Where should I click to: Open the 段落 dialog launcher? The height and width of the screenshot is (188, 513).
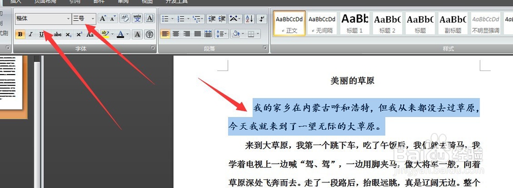[265, 48]
